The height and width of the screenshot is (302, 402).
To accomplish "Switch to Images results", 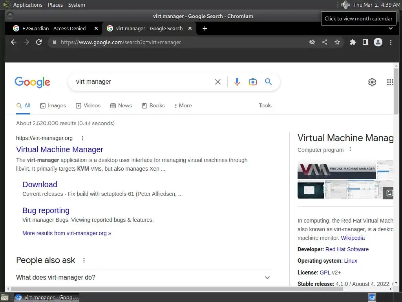I will tap(53, 105).
